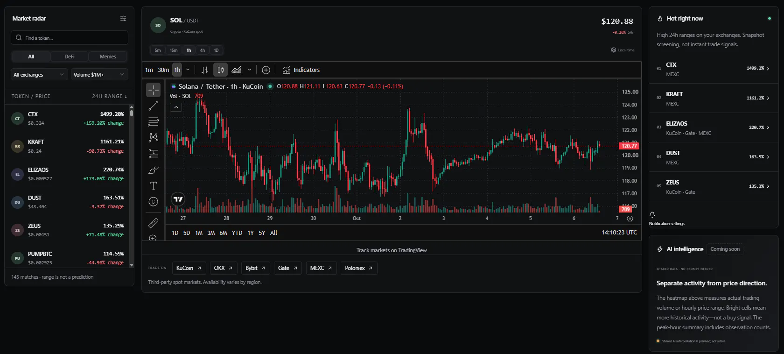Image resolution: width=784 pixels, height=354 pixels.
Task: Open the KuCoin trade link
Action: pos(189,268)
